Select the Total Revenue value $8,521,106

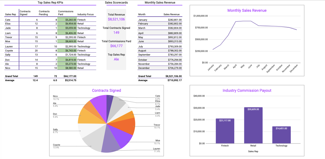[116, 19]
